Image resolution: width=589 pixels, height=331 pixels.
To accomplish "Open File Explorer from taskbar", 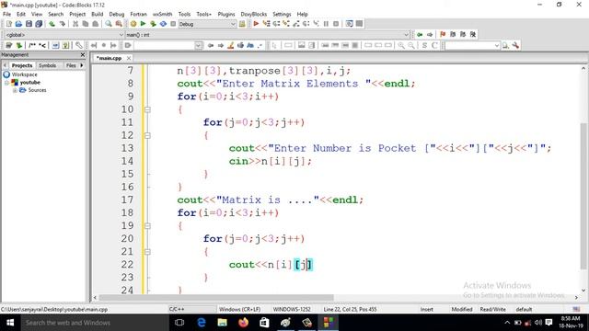I will click(223, 323).
